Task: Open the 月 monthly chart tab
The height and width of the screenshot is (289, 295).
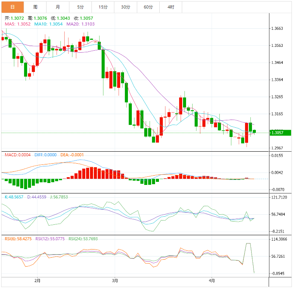Action: click(58, 7)
